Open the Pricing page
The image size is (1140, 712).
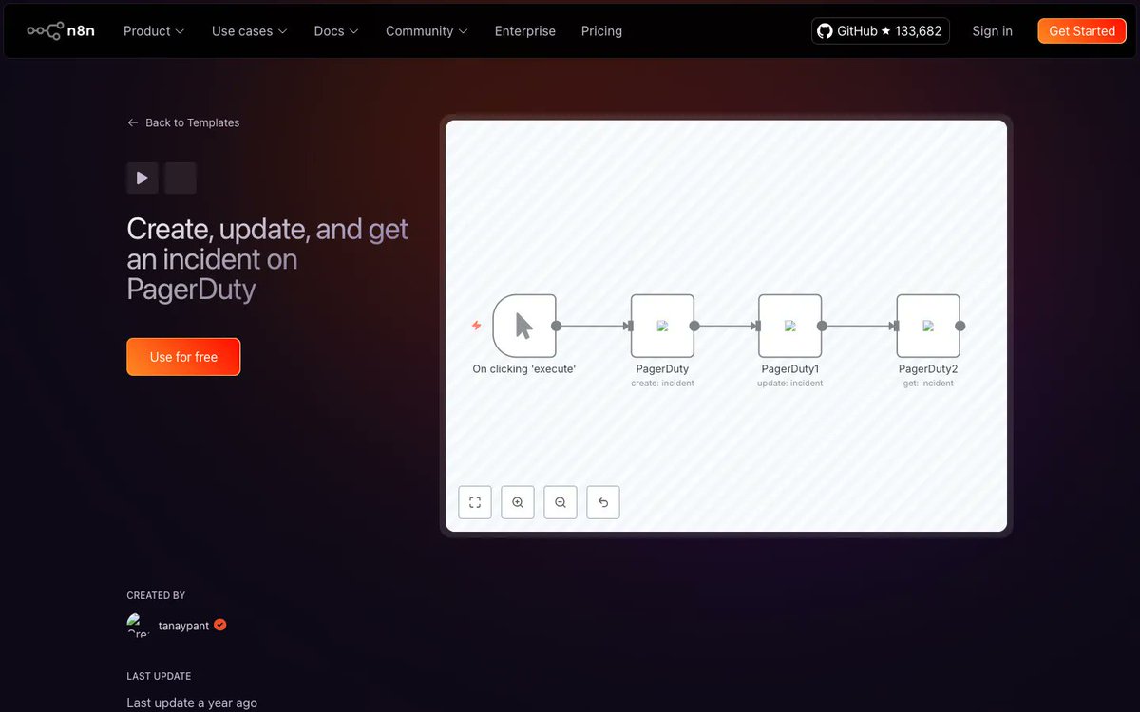coord(601,31)
